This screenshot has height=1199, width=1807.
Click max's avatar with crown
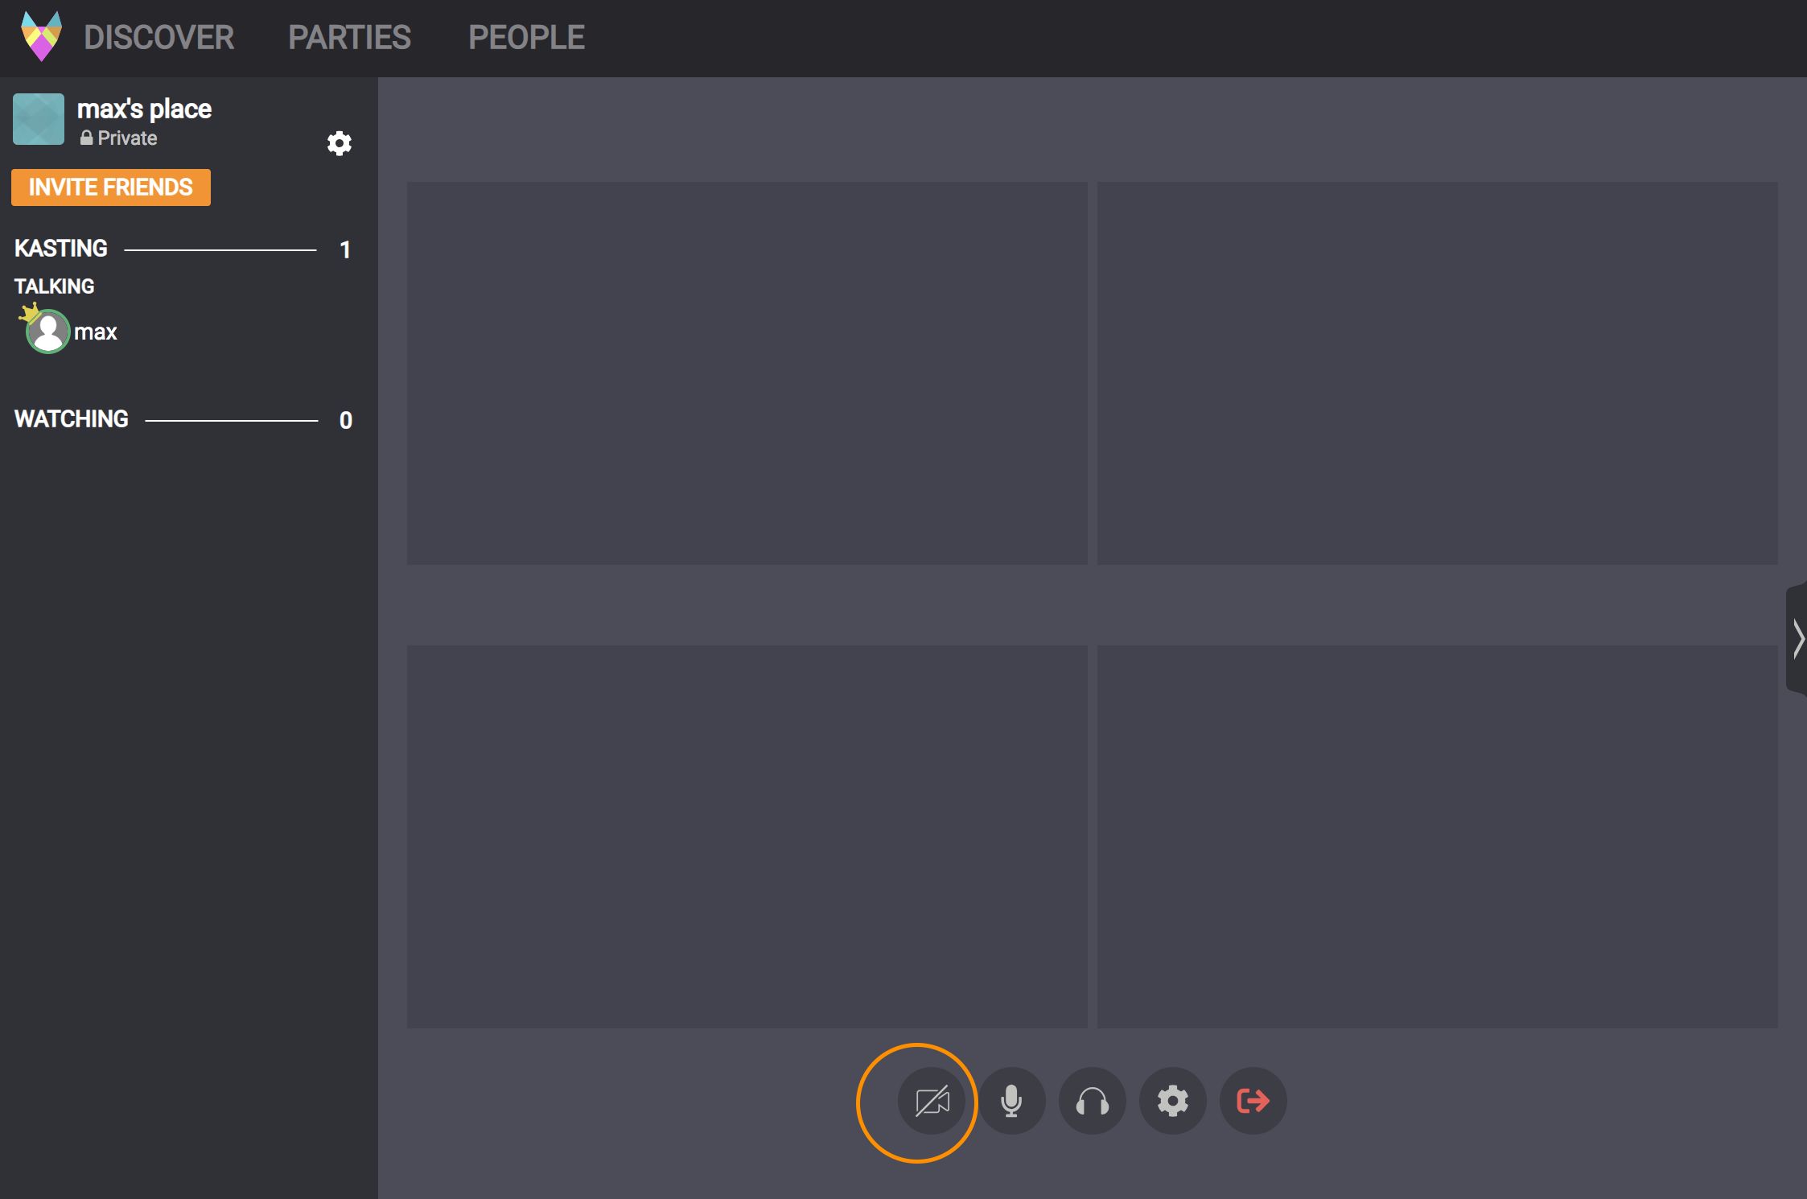[x=47, y=331]
